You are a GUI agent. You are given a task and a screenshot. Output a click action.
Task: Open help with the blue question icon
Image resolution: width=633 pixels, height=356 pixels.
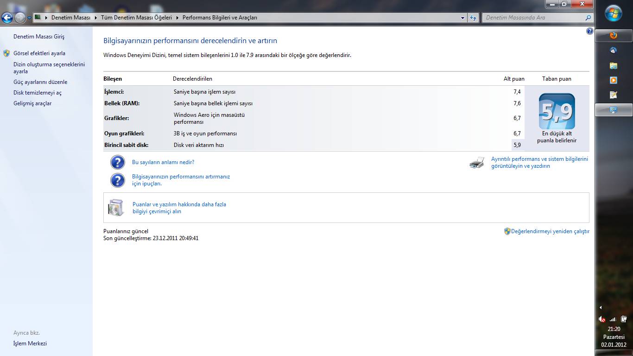(x=589, y=31)
